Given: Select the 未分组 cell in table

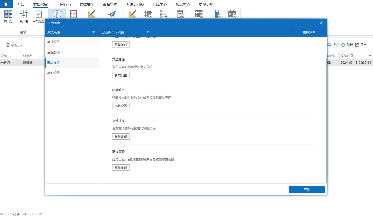Looking at the screenshot, I should coord(11,63).
